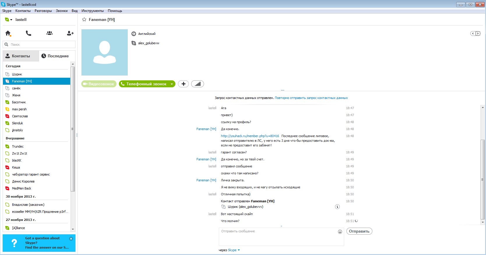Click the add contact icon
Screen dimensions: 486x255
70,33
